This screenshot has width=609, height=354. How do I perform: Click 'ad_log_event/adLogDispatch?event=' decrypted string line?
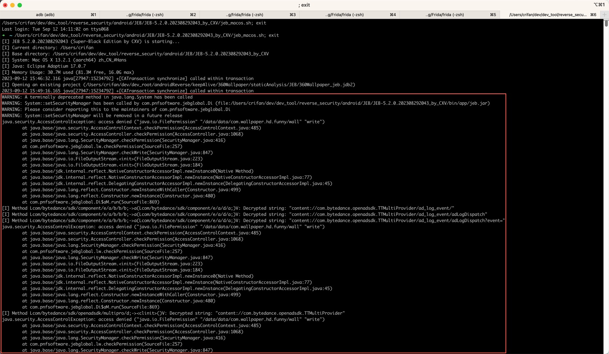tap(253, 221)
